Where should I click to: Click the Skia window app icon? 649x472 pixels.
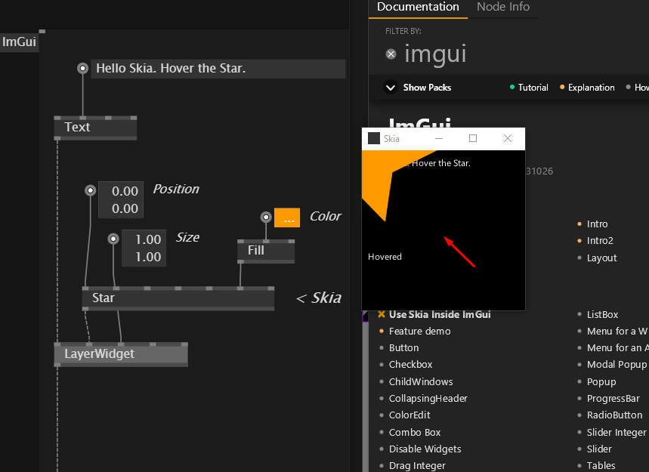coord(374,139)
